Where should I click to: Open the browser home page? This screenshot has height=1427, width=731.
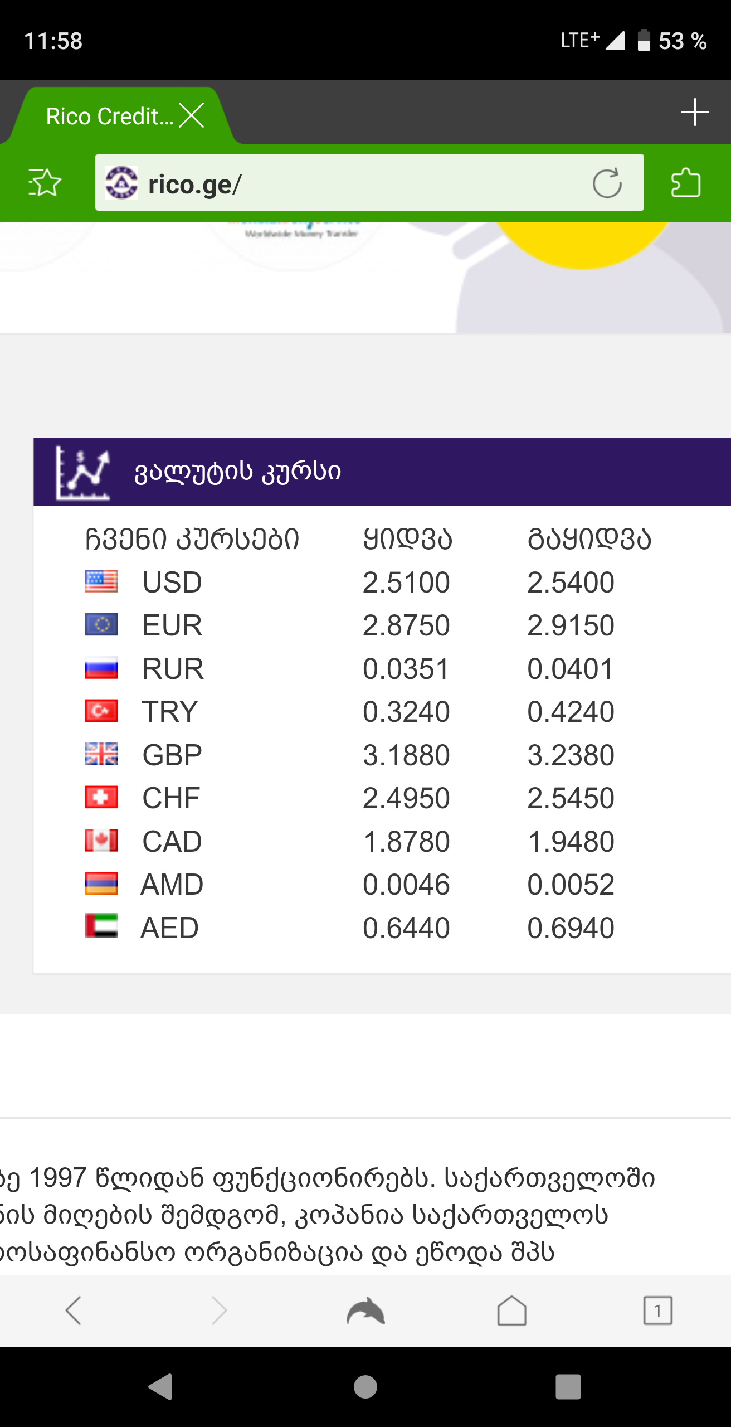point(511,1310)
